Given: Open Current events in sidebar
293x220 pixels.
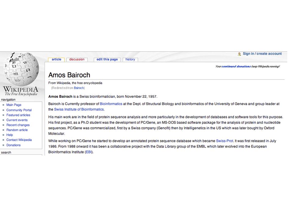Looking at the screenshot, I should (x=17, y=120).
